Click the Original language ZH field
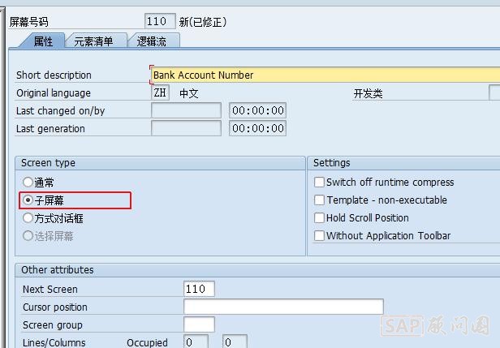Viewport: 500px width, 348px height. [161, 92]
